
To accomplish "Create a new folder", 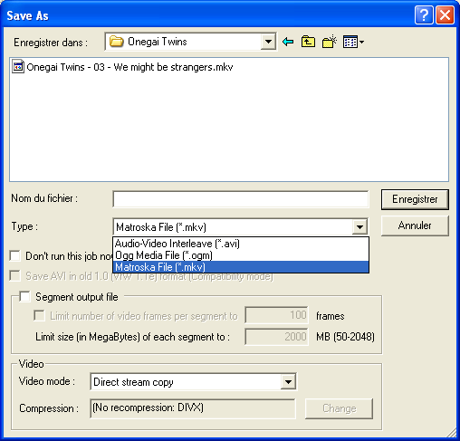I will pyautogui.click(x=330, y=42).
